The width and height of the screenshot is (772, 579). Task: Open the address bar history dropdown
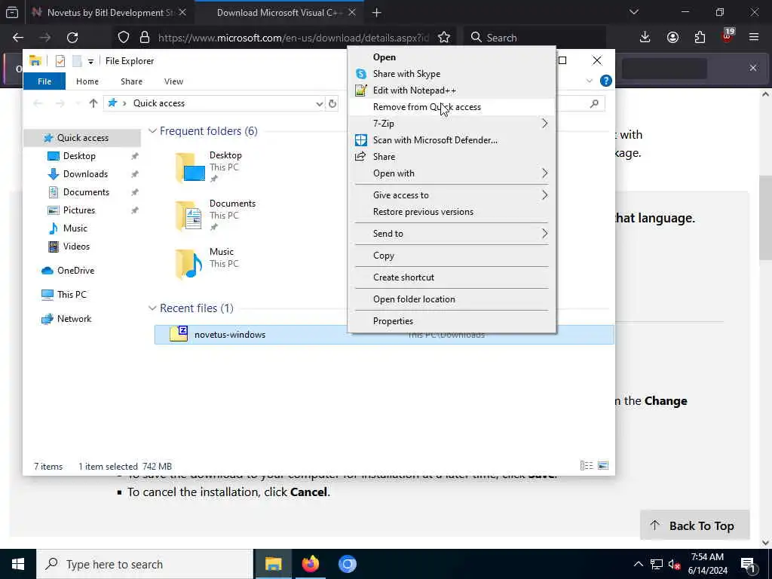pyautogui.click(x=319, y=103)
